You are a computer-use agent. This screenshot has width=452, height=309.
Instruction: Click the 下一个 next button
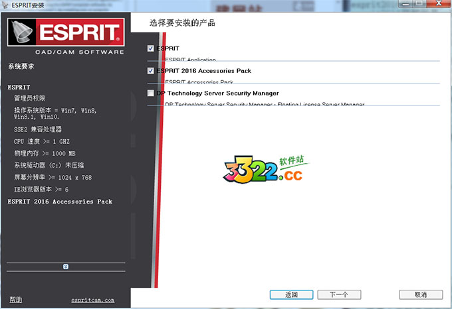coord(339,294)
